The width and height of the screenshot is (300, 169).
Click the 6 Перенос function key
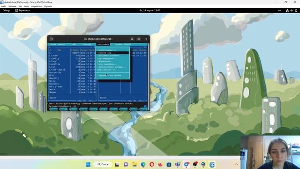coord(103,109)
